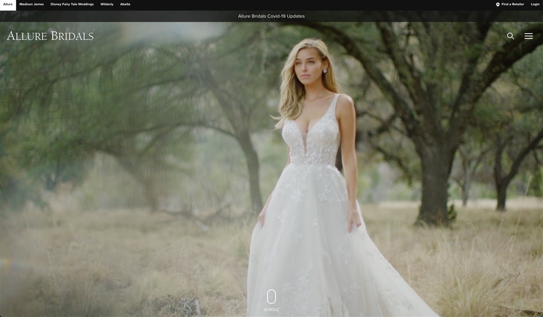Click the SCROLL text label
The height and width of the screenshot is (317, 543).
coord(271,310)
